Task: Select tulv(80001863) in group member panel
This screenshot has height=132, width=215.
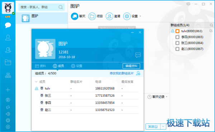Action: point(192,31)
